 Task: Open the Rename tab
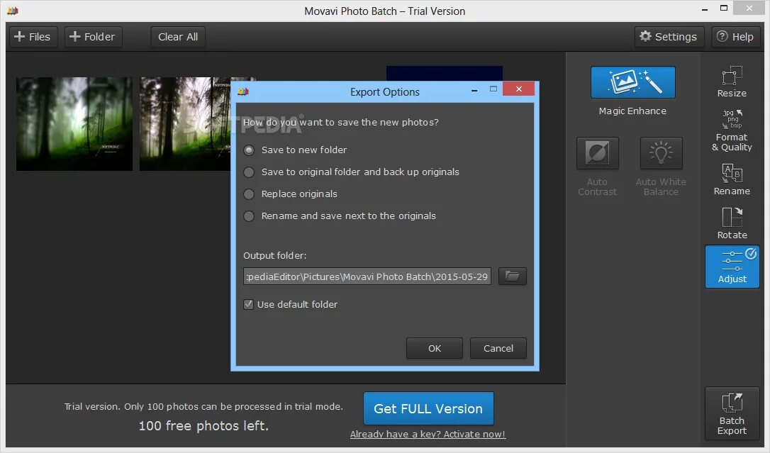(x=732, y=179)
